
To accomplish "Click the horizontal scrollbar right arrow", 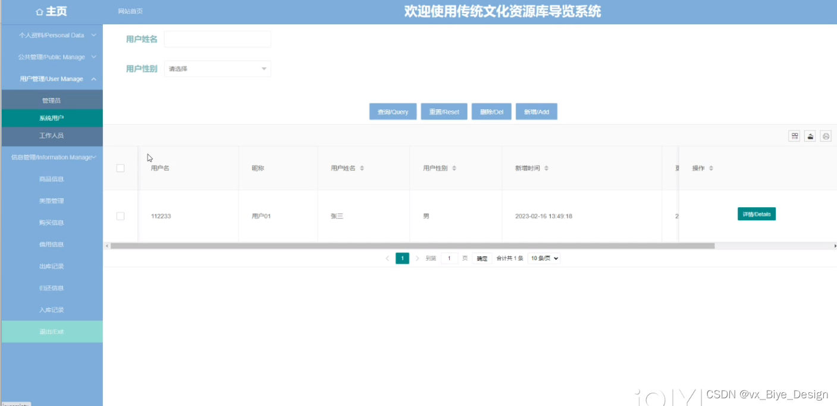I will click(835, 246).
